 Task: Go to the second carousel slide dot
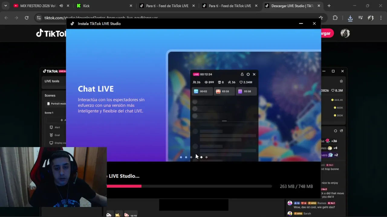[186, 157]
